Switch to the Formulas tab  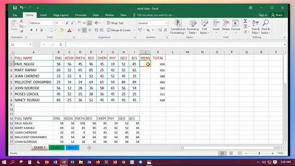[x=81, y=15]
